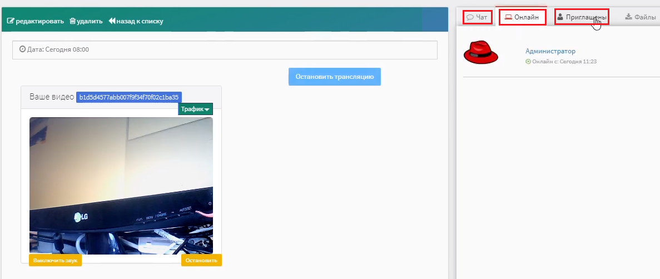Viewport: 660px width, 279px height.
Task: Switch to the Файлы tab
Action: click(641, 17)
